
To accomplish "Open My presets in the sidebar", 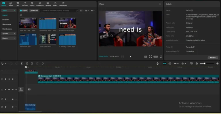I will click(x=7, y=24).
